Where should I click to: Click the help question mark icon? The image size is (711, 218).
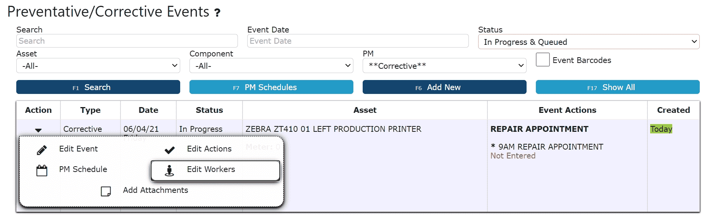pyautogui.click(x=217, y=13)
